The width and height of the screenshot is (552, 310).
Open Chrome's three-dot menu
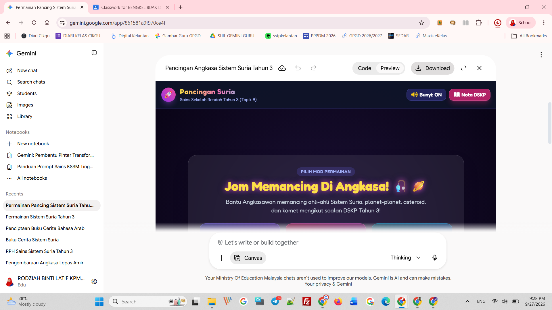tap(543, 23)
